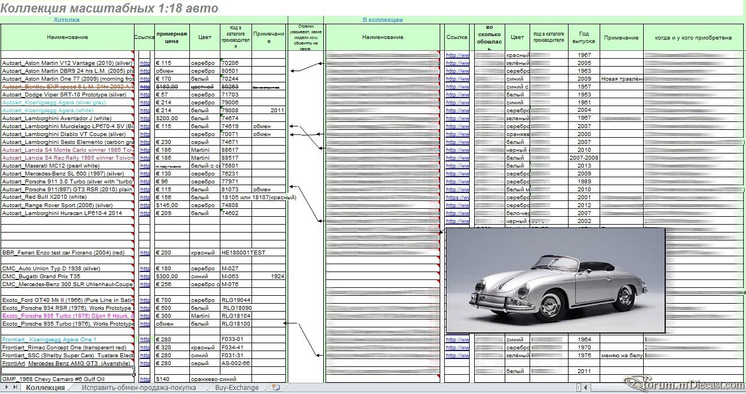Select the 'Коллекция масштабных 1:18 авто' title
The image size is (746, 394).
click(109, 8)
